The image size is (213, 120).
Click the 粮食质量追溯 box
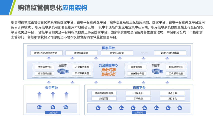pyautogui.click(x=82, y=53)
